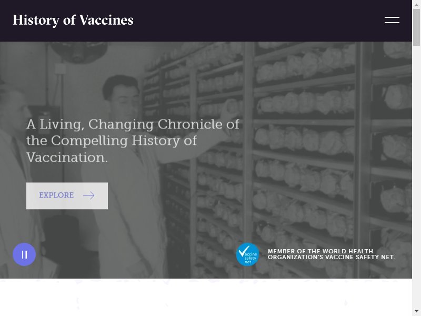Pause the hero slideshow
Screen dimensions: 421x316
pos(24,254)
